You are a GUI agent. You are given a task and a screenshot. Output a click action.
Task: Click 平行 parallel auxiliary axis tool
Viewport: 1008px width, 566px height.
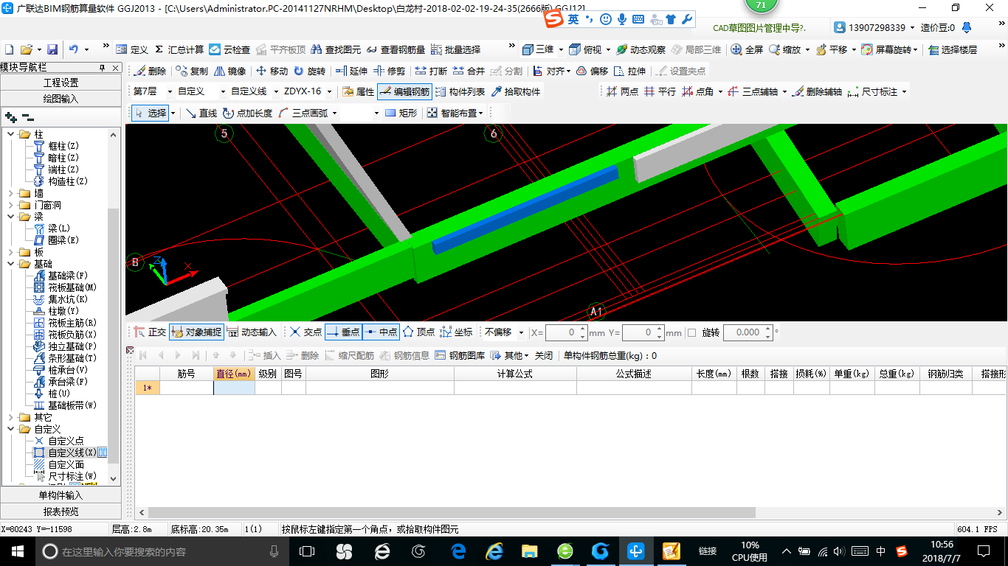[660, 91]
